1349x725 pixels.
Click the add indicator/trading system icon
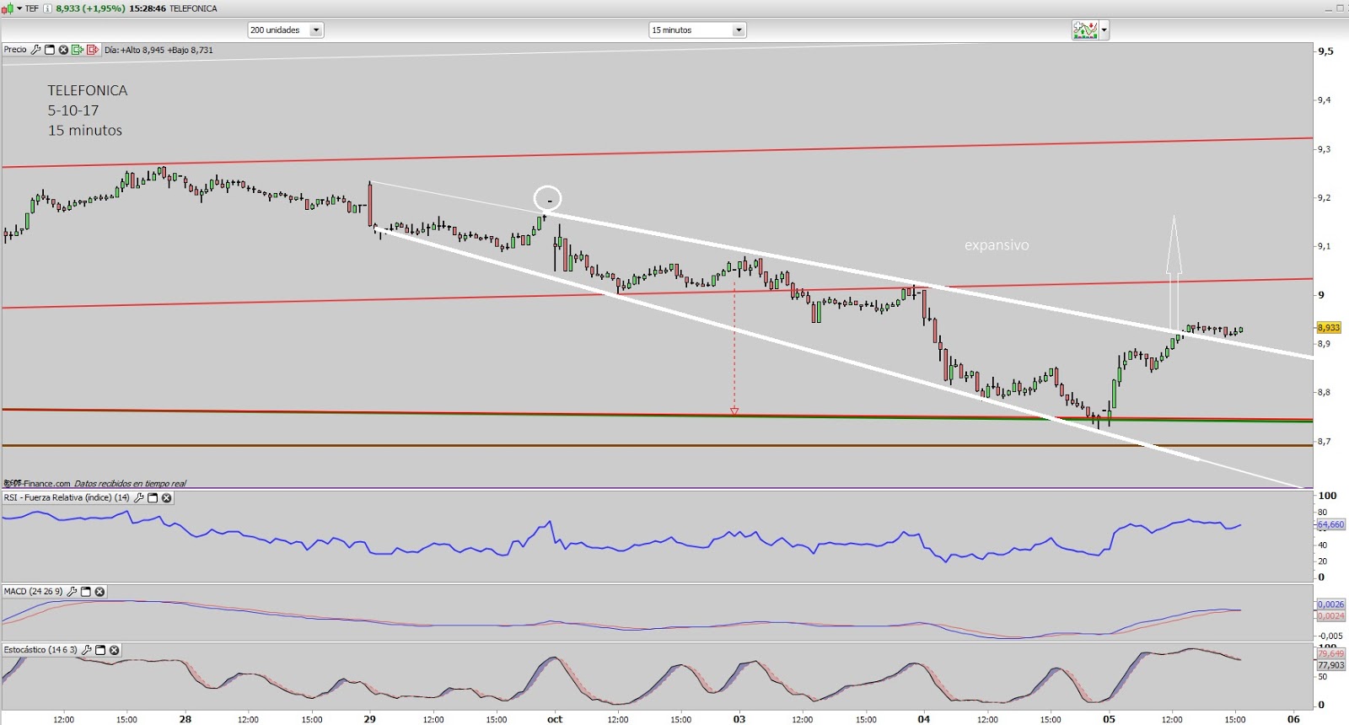1085,30
